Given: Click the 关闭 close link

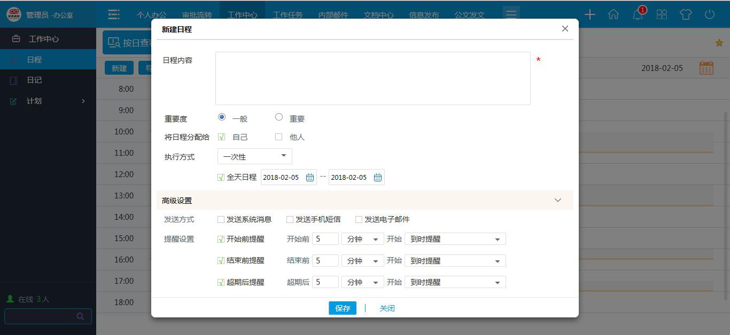Looking at the screenshot, I should tap(387, 308).
